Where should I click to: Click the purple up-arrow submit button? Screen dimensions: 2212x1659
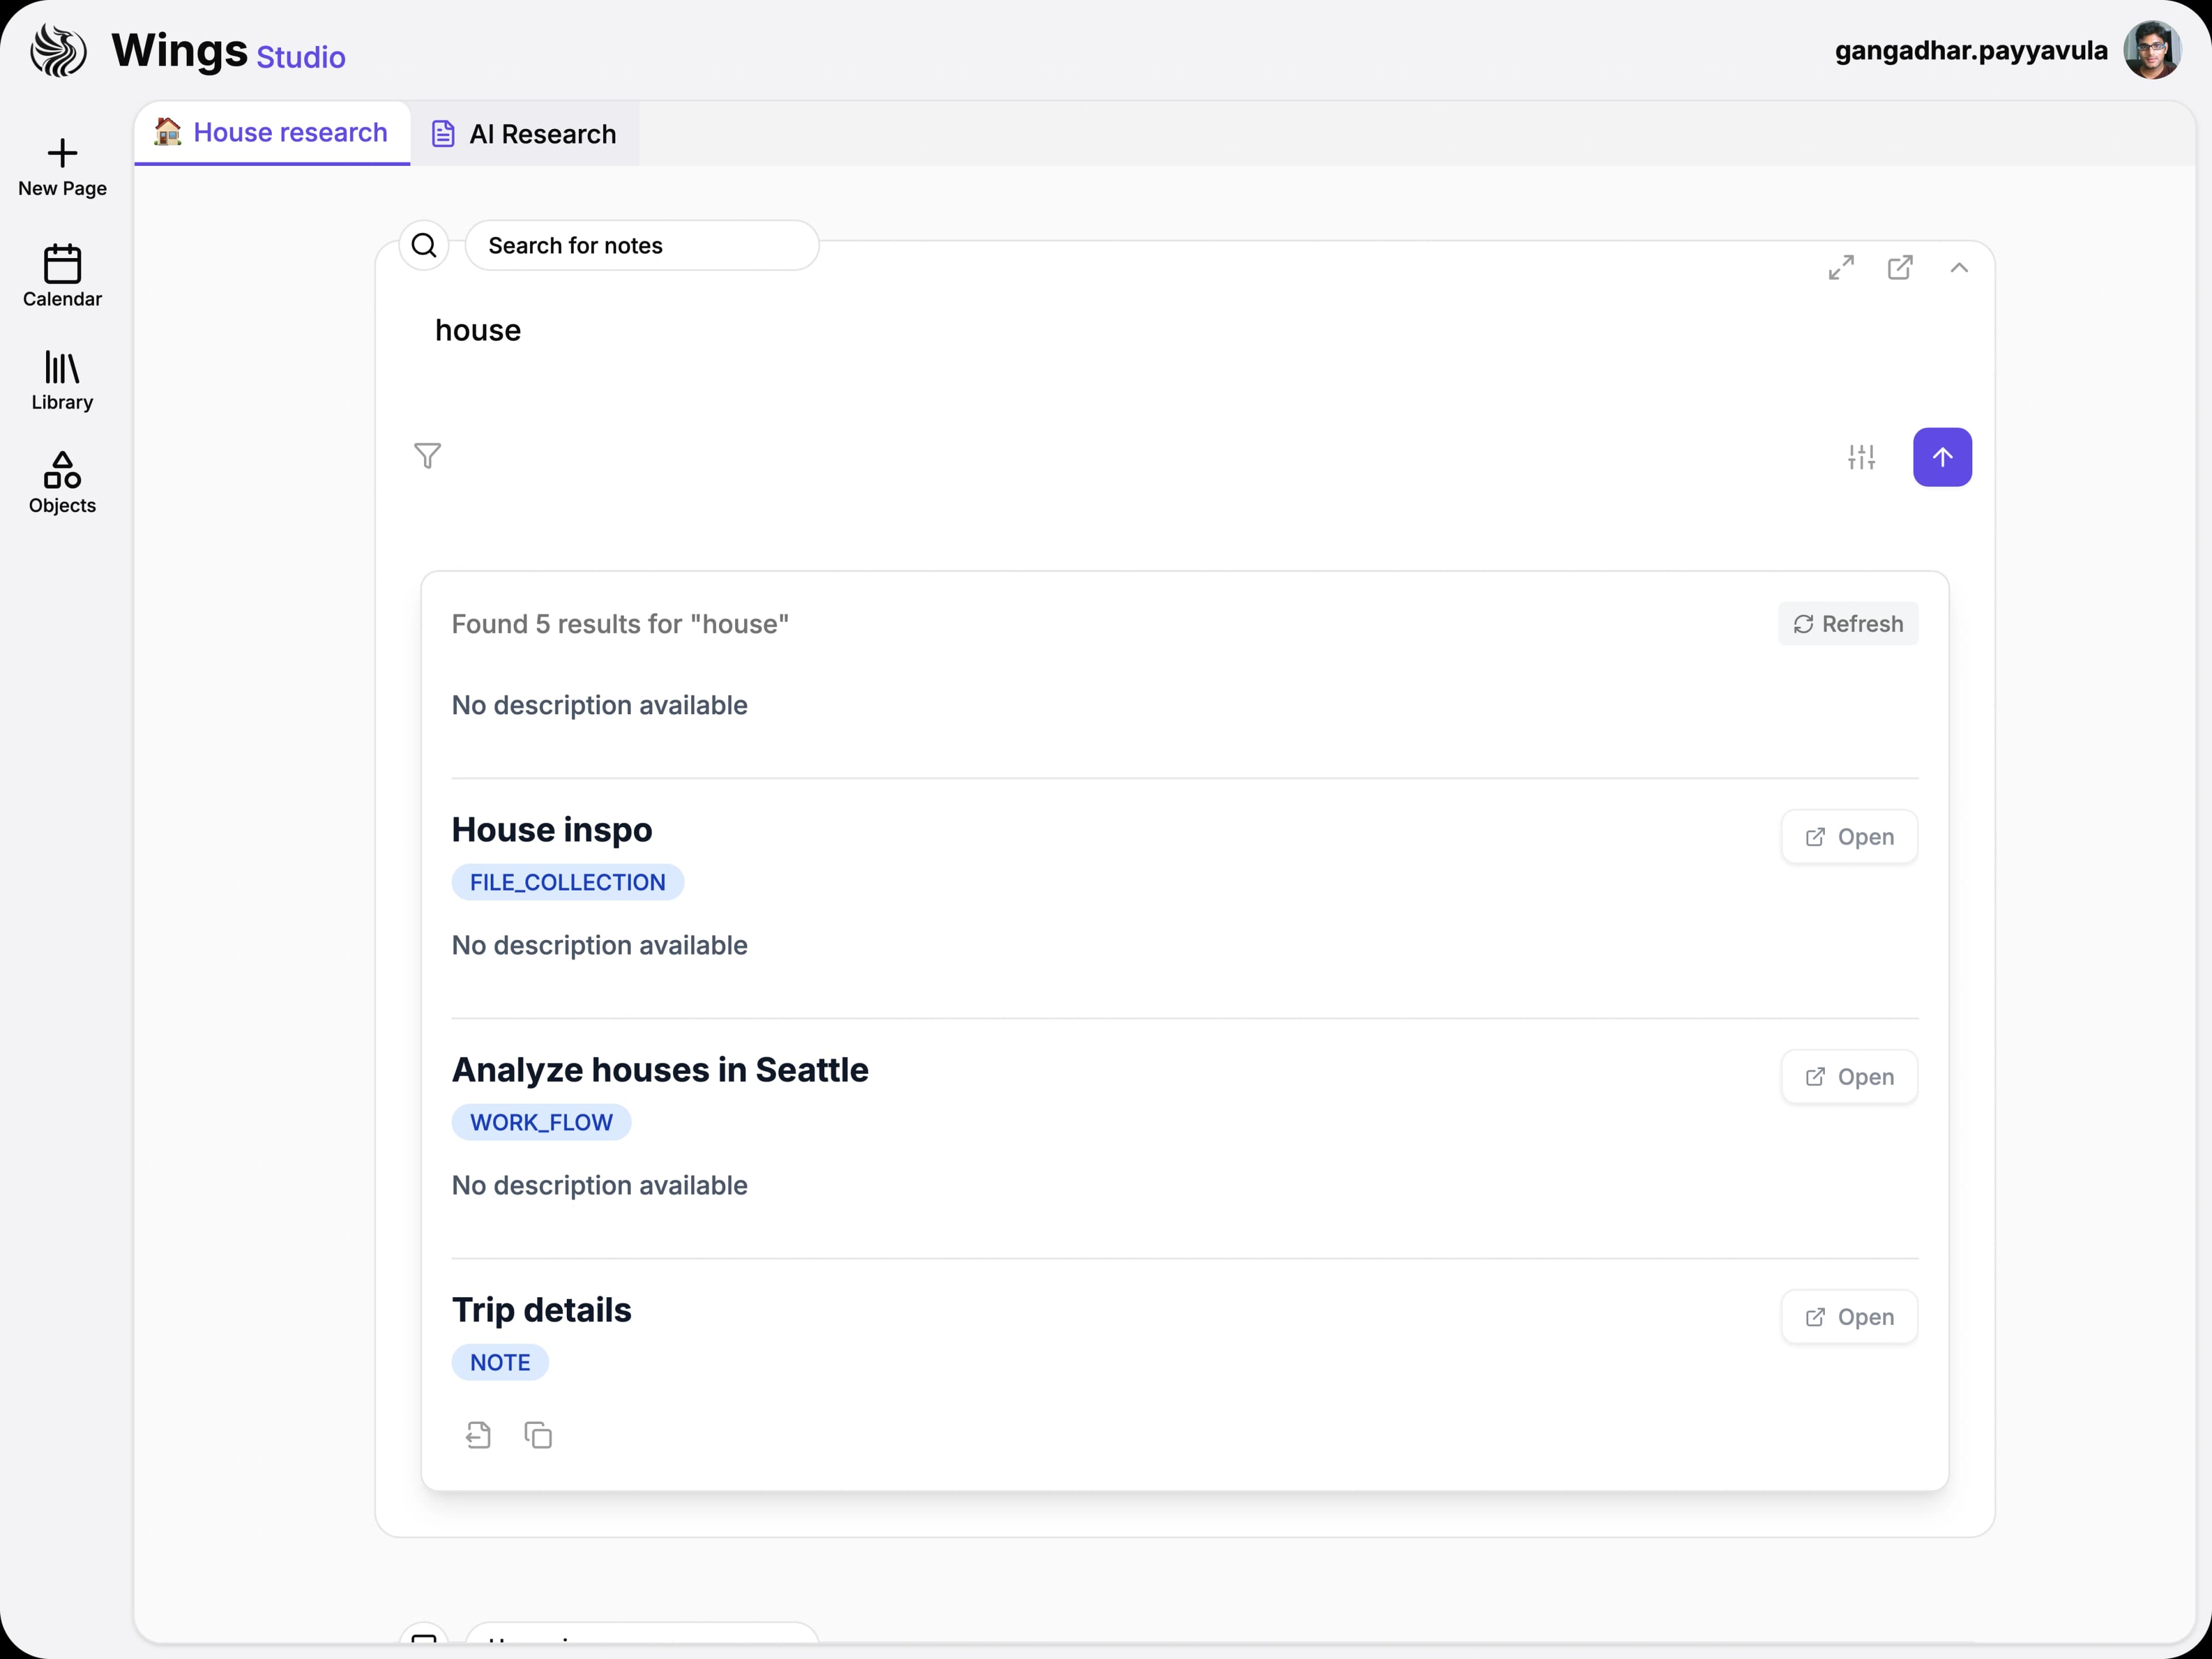point(1943,456)
